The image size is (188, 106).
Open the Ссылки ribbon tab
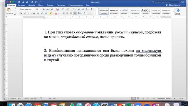coord(50,5)
